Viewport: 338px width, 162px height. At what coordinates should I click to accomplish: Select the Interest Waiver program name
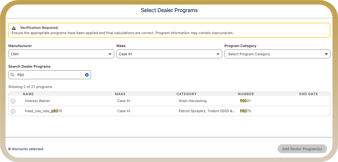point(37,101)
